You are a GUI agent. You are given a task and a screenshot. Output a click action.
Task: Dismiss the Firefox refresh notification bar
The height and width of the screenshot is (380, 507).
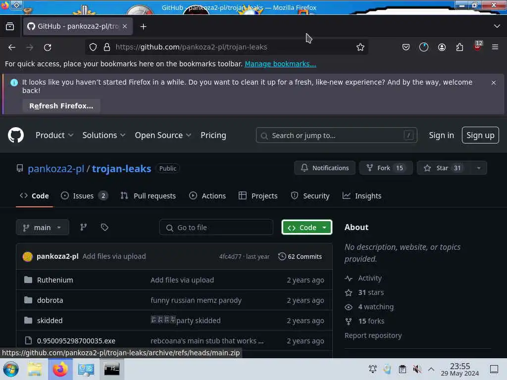coord(494,83)
